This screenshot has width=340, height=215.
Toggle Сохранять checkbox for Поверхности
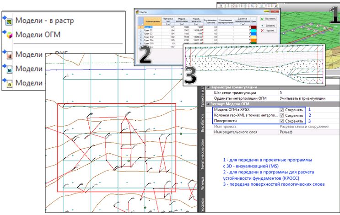tap(281, 121)
